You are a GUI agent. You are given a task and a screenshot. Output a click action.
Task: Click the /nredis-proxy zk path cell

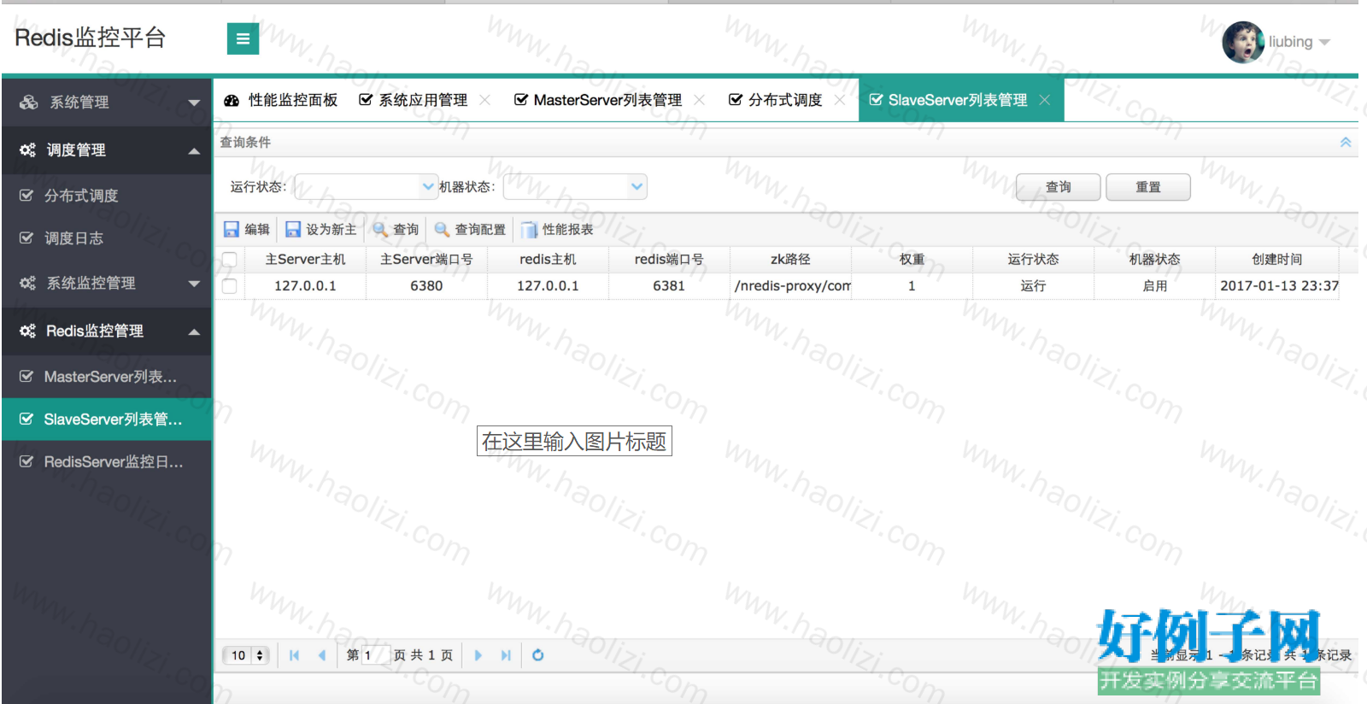[790, 285]
